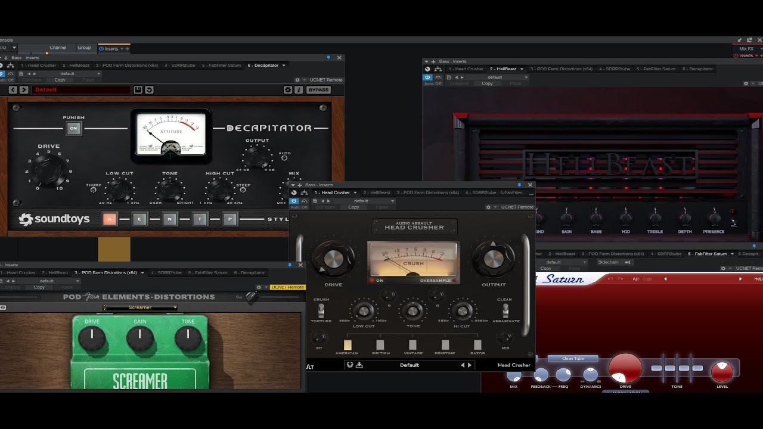Click Head Crusher MIX knob
This screenshot has height=429, width=763.
[505, 338]
